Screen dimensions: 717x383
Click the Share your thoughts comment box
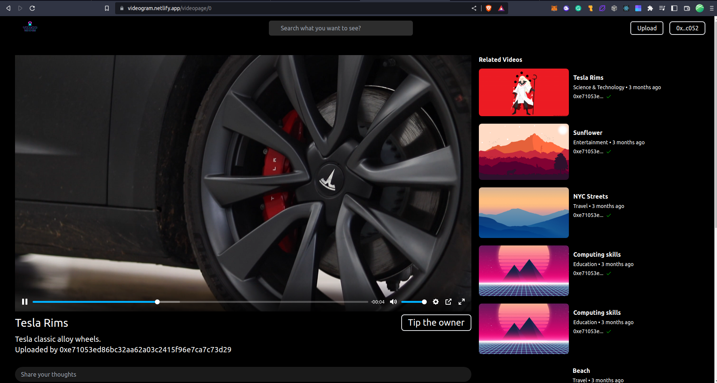pos(243,374)
